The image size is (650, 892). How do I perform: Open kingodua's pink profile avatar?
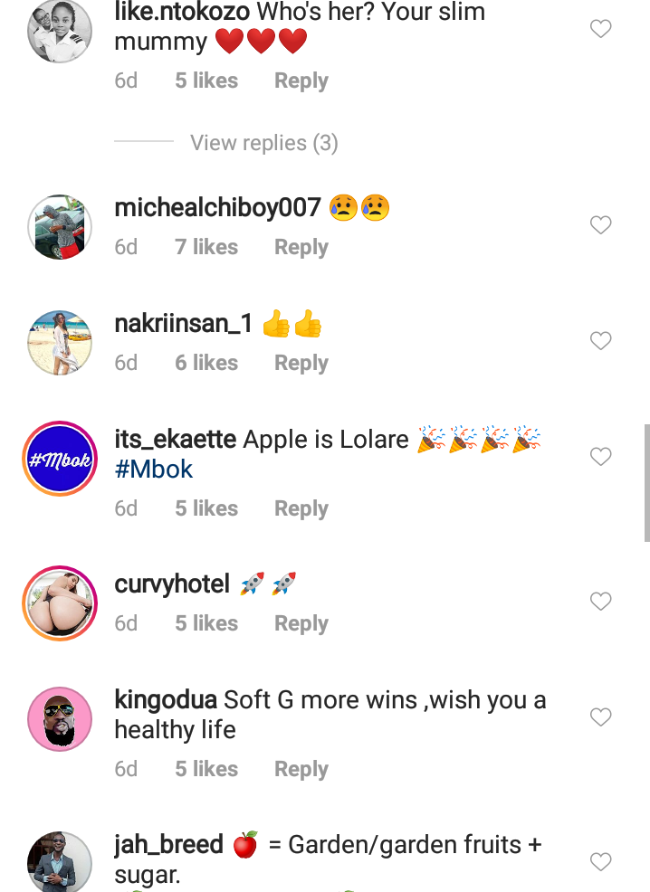click(60, 719)
